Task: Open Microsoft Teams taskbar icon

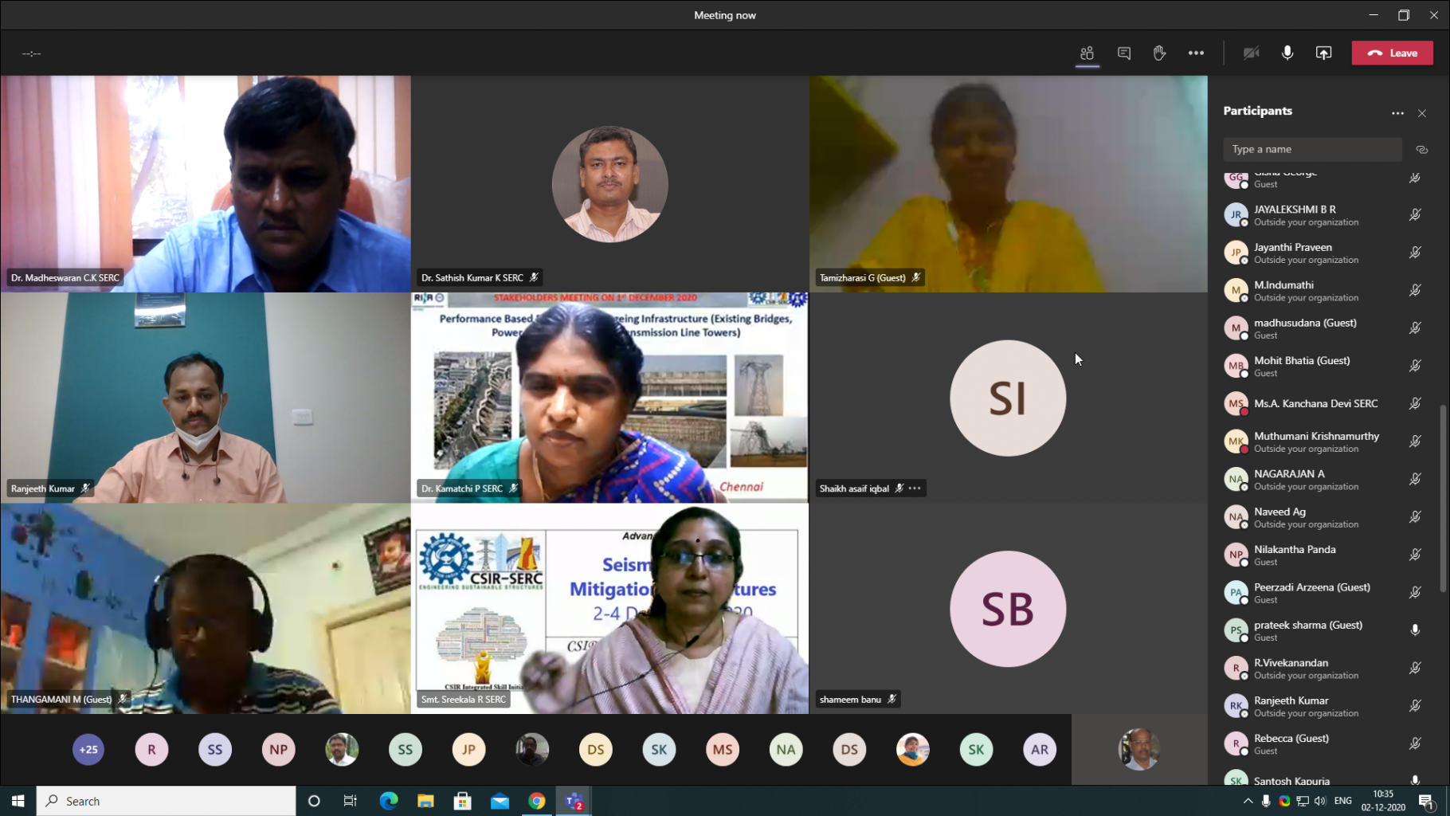Action: (574, 801)
